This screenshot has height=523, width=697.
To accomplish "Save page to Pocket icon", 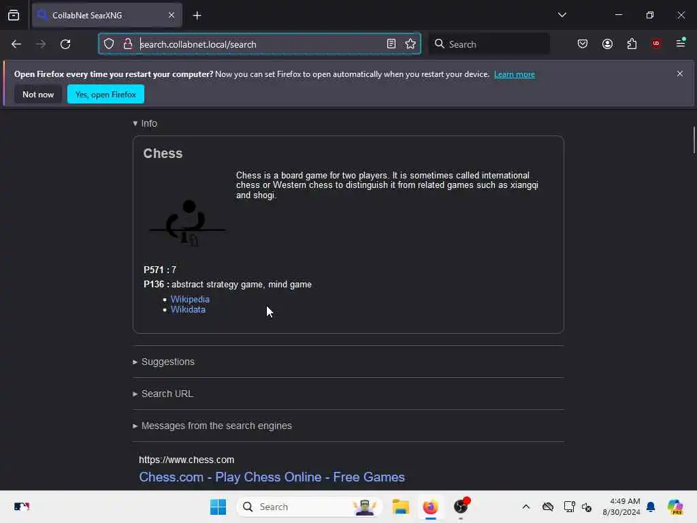I will click(583, 44).
